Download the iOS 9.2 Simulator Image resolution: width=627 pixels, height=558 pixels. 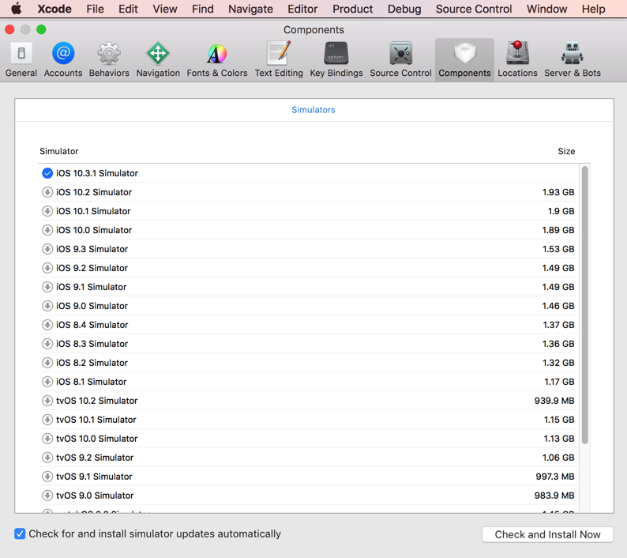point(47,268)
